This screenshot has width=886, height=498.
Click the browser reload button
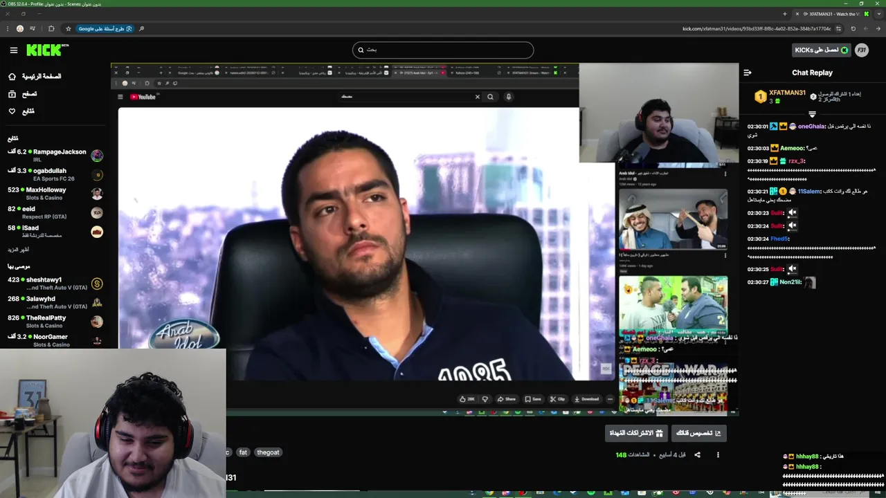[853, 28]
